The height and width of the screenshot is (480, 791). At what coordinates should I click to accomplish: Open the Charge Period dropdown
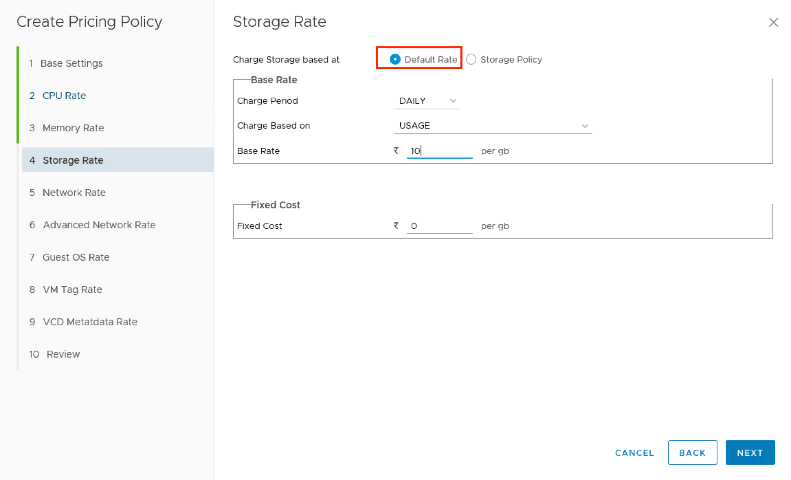click(x=426, y=100)
